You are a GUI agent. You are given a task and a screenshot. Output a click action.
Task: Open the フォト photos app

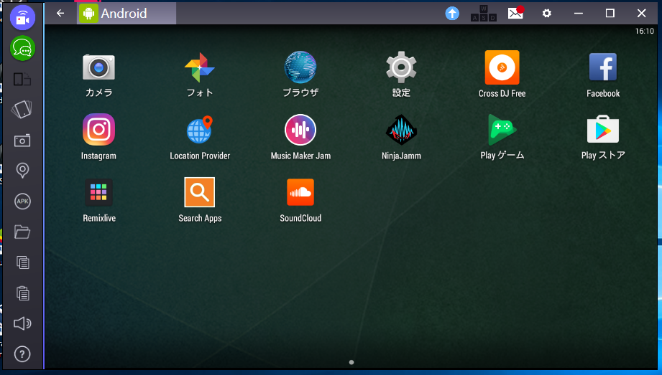pos(200,67)
